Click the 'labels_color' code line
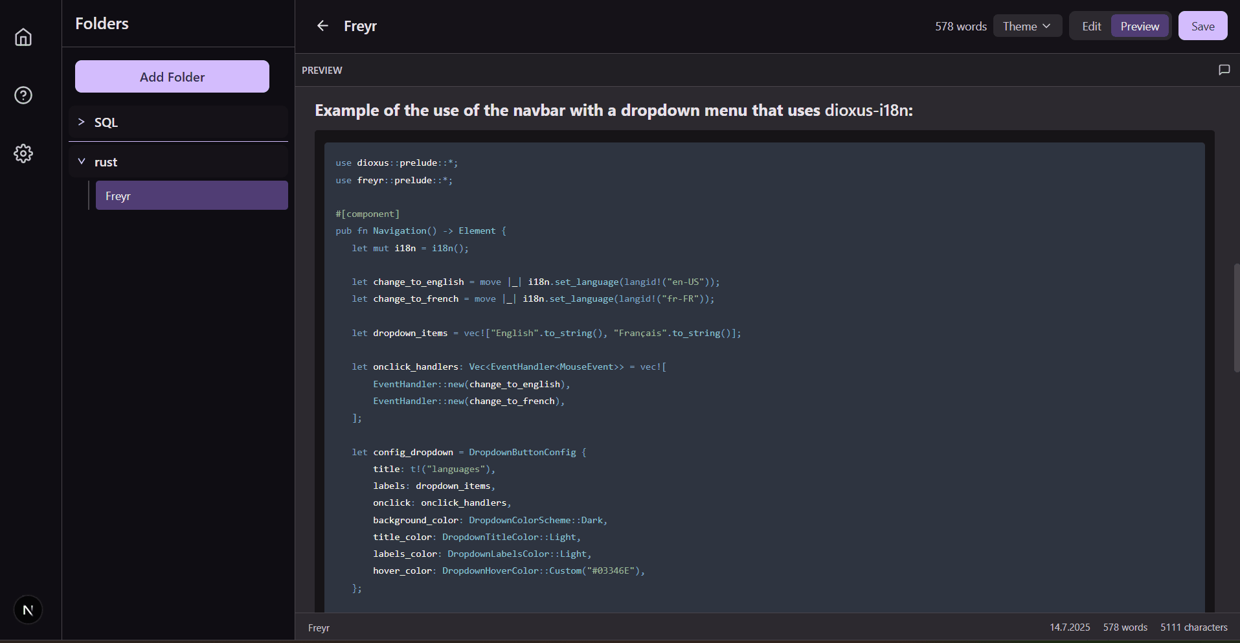This screenshot has width=1240, height=643. pos(482,554)
